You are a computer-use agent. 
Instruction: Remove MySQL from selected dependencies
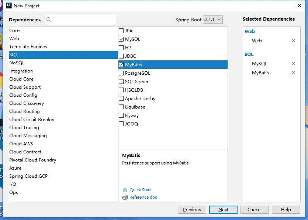(x=293, y=64)
